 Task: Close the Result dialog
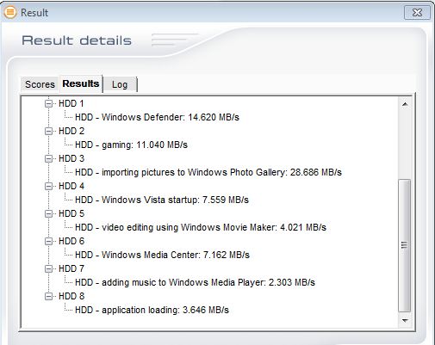coord(417,13)
